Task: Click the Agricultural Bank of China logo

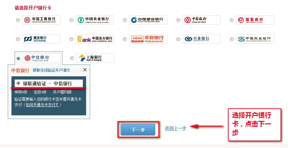Action: tap(94, 20)
